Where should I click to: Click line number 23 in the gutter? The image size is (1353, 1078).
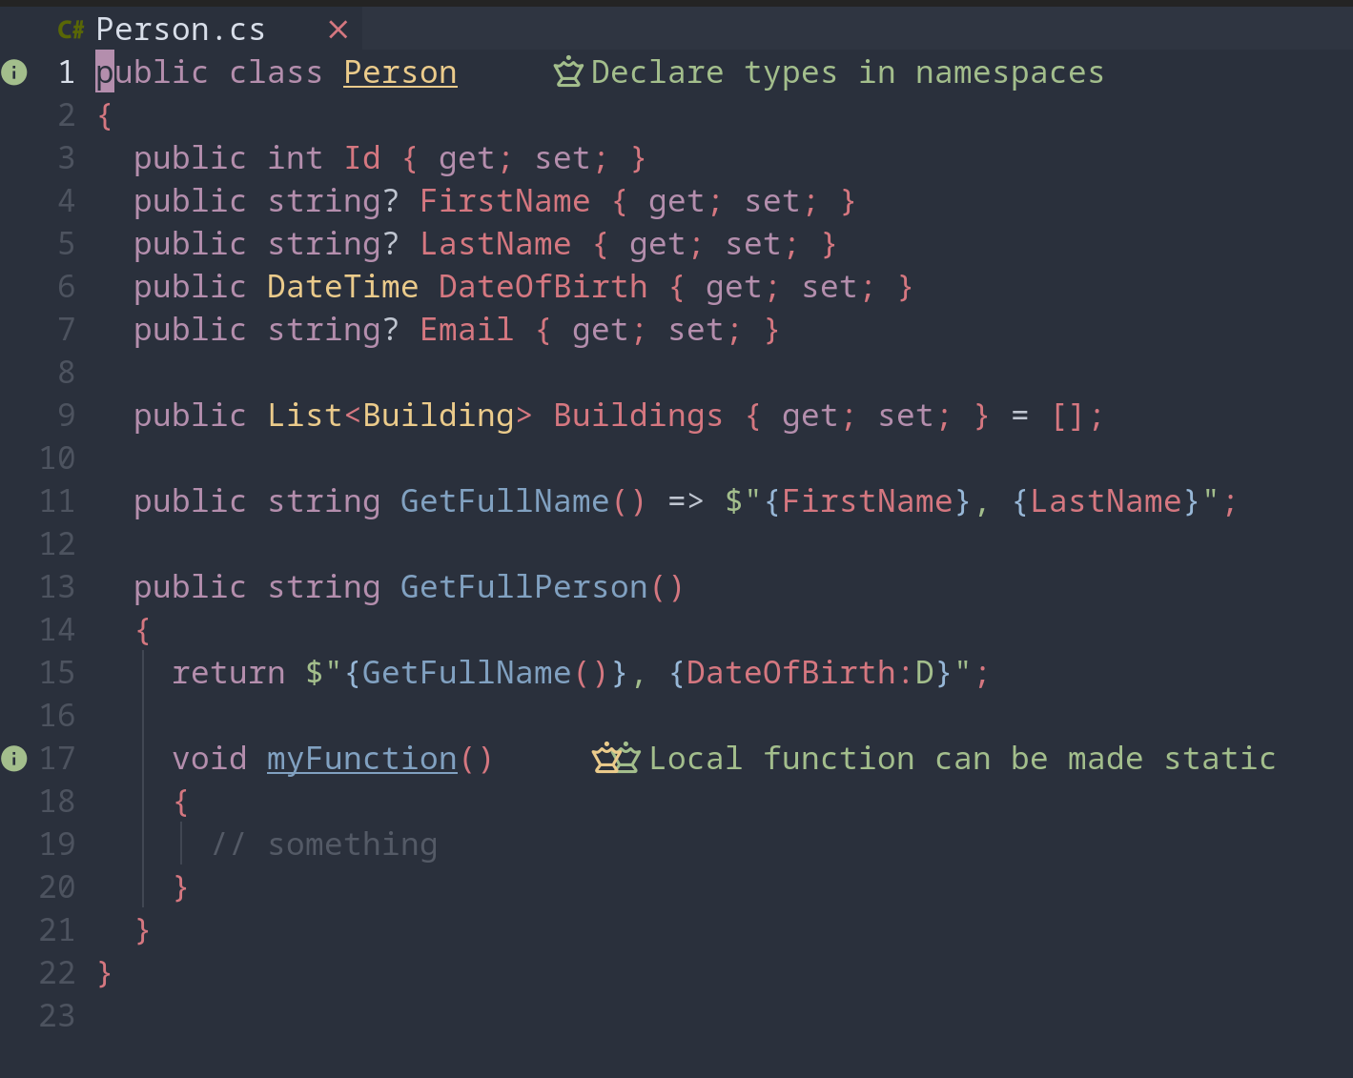pyautogui.click(x=57, y=1016)
